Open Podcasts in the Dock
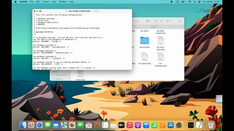 [x=138, y=125]
